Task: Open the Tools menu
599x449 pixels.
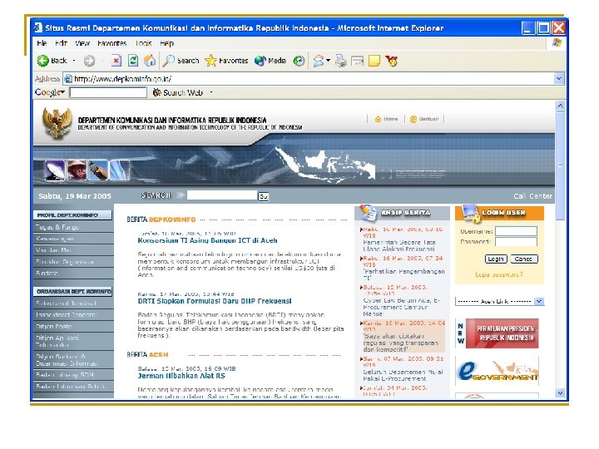Action: tap(144, 43)
